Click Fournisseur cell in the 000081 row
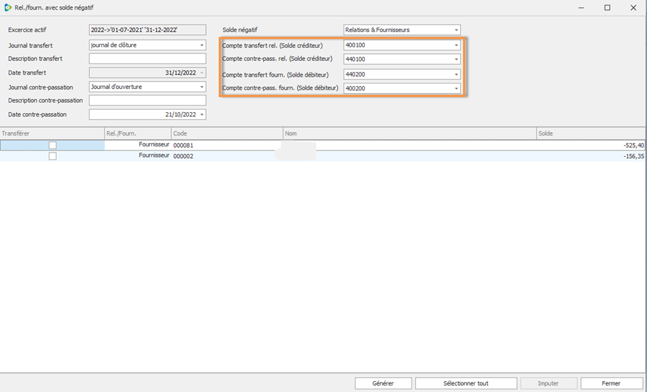The image size is (647, 392). point(138,145)
